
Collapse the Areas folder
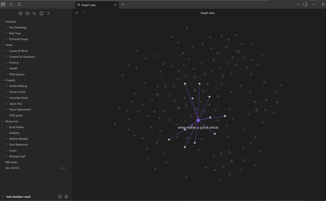(9, 45)
